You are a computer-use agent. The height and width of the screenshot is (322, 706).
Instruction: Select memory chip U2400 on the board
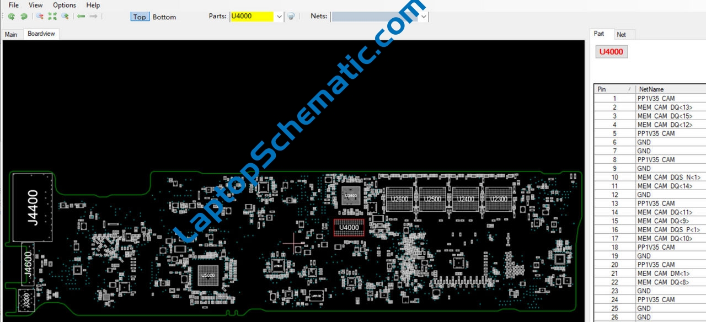click(466, 198)
